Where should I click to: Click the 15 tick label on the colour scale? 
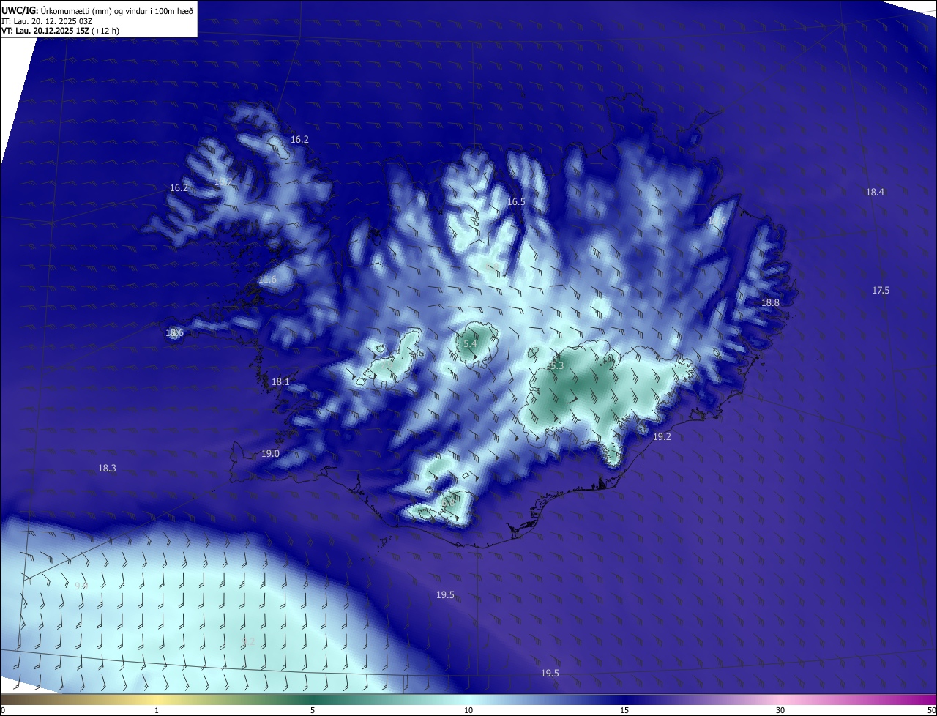(x=624, y=710)
